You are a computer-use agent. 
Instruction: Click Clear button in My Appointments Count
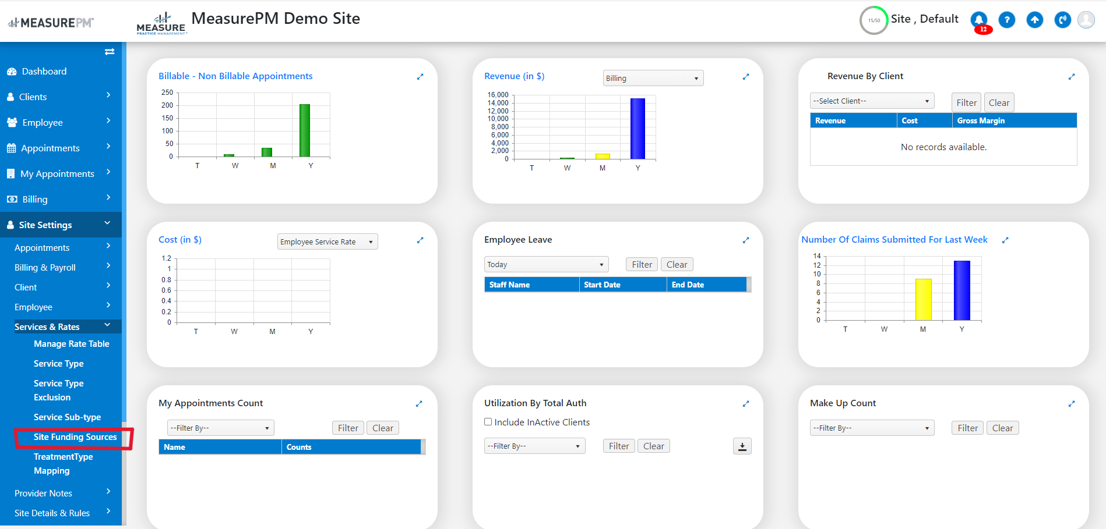[x=383, y=428]
